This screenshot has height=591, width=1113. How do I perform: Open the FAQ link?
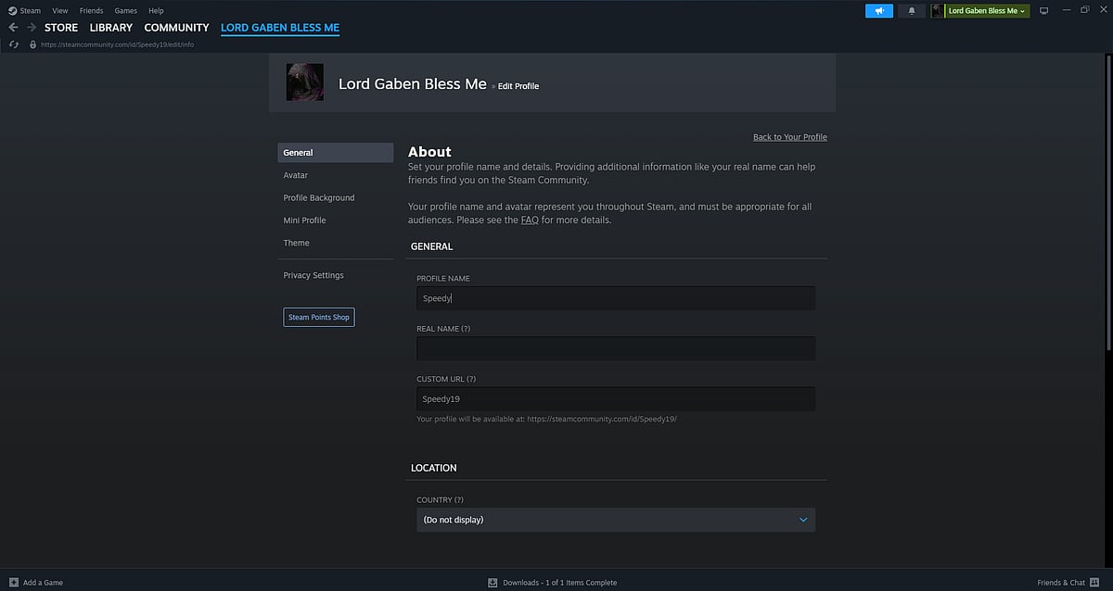click(x=530, y=220)
